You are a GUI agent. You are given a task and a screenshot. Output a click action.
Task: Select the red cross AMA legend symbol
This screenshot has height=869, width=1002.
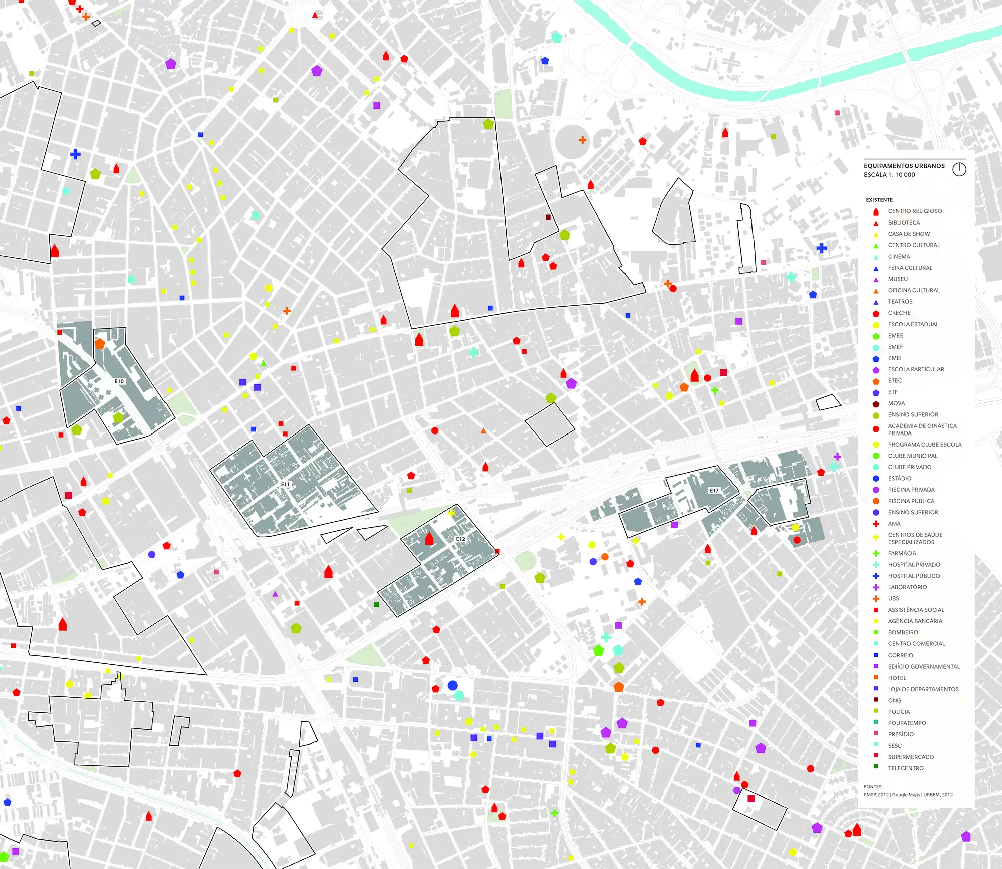click(876, 524)
